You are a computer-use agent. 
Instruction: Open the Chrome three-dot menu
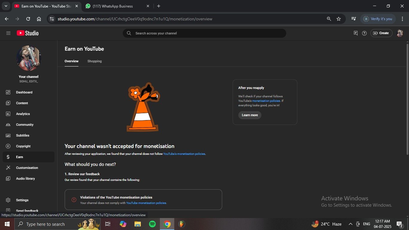click(402, 19)
